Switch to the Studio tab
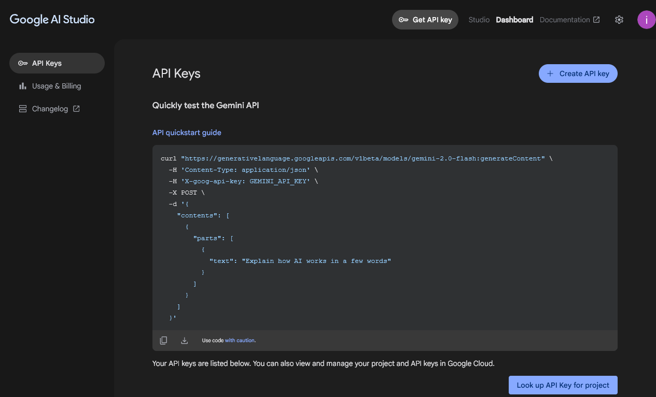The image size is (656, 397). pos(479,20)
